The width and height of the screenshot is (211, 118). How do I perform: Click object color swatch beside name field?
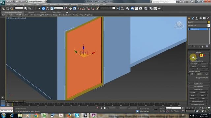[x=209, y=22]
